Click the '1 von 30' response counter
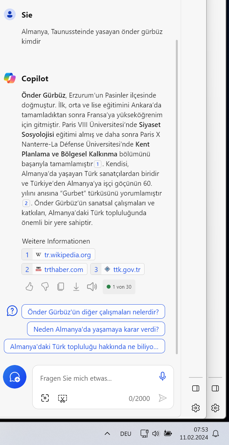The width and height of the screenshot is (229, 445). pyautogui.click(x=119, y=287)
